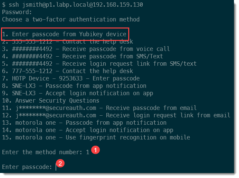Image resolution: width=239 pixels, height=178 pixels.
Task: Select Receive passcode from SMS/Text line
Action: click(x=83, y=56)
